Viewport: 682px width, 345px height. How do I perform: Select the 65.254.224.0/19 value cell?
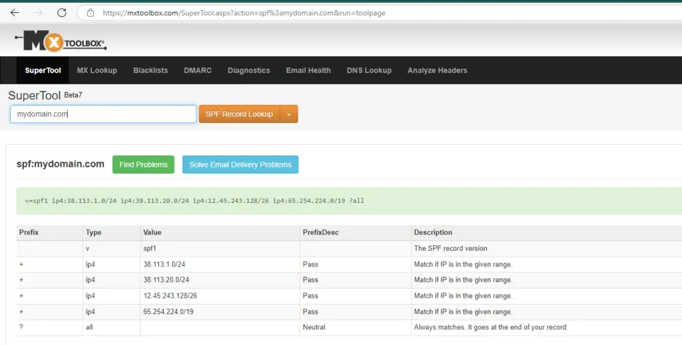point(220,312)
